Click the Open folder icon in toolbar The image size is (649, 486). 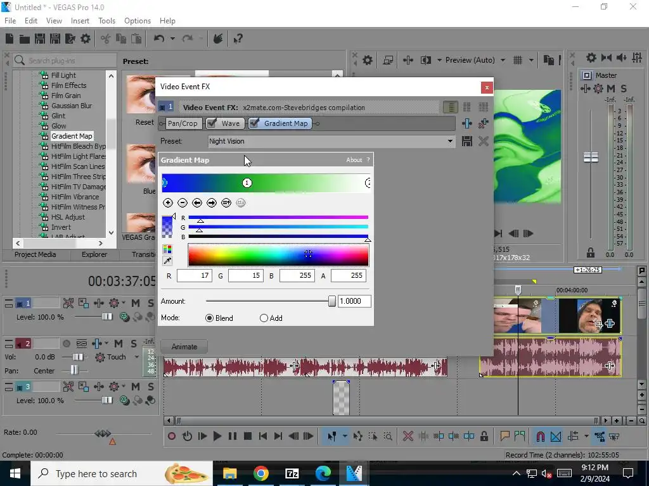(x=25, y=39)
